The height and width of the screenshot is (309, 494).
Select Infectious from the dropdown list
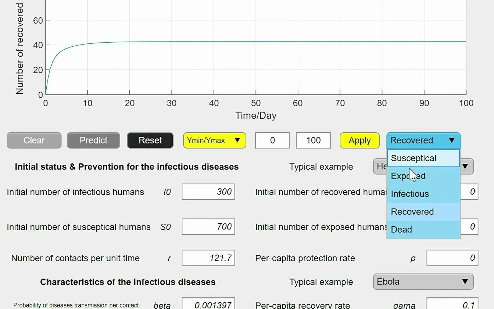(x=423, y=194)
